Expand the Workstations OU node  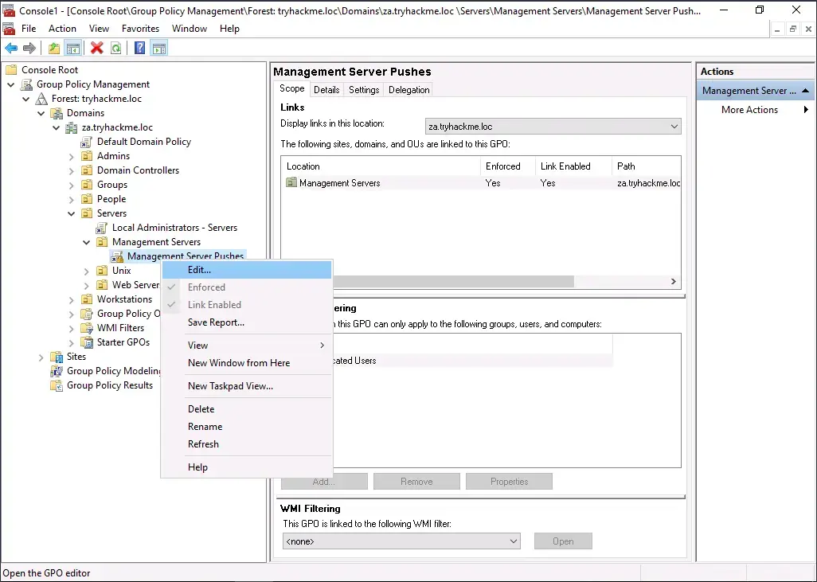(x=72, y=299)
